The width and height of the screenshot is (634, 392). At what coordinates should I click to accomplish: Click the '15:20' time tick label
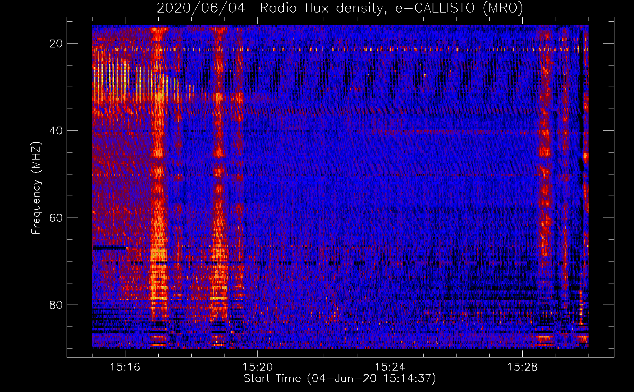tap(257, 367)
